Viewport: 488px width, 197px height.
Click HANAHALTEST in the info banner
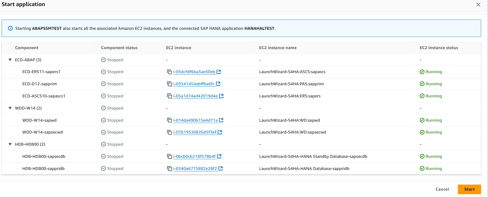click(x=259, y=28)
